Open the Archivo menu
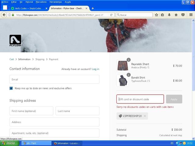195x146 pixels. pos(5,2)
